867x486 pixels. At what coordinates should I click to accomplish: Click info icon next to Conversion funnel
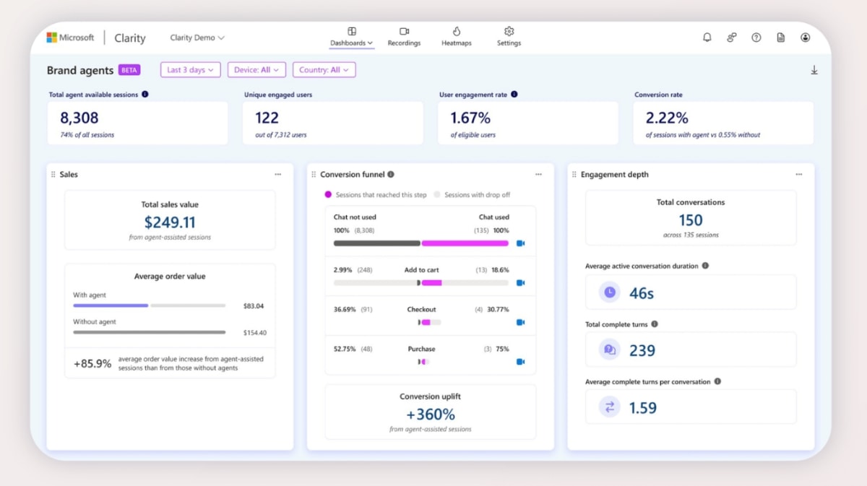[391, 174]
